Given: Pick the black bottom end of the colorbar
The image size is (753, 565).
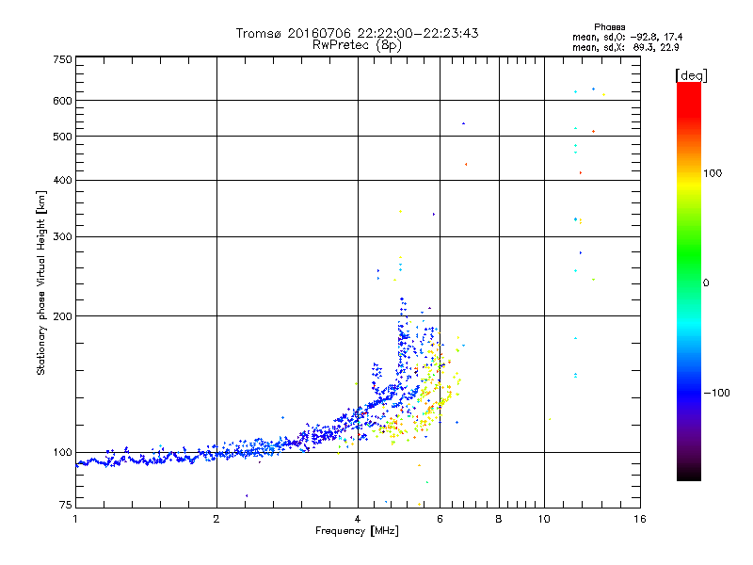Looking at the screenshot, I should tap(689, 475).
